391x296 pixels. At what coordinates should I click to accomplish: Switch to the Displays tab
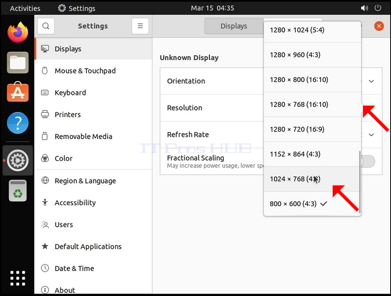coord(234,26)
